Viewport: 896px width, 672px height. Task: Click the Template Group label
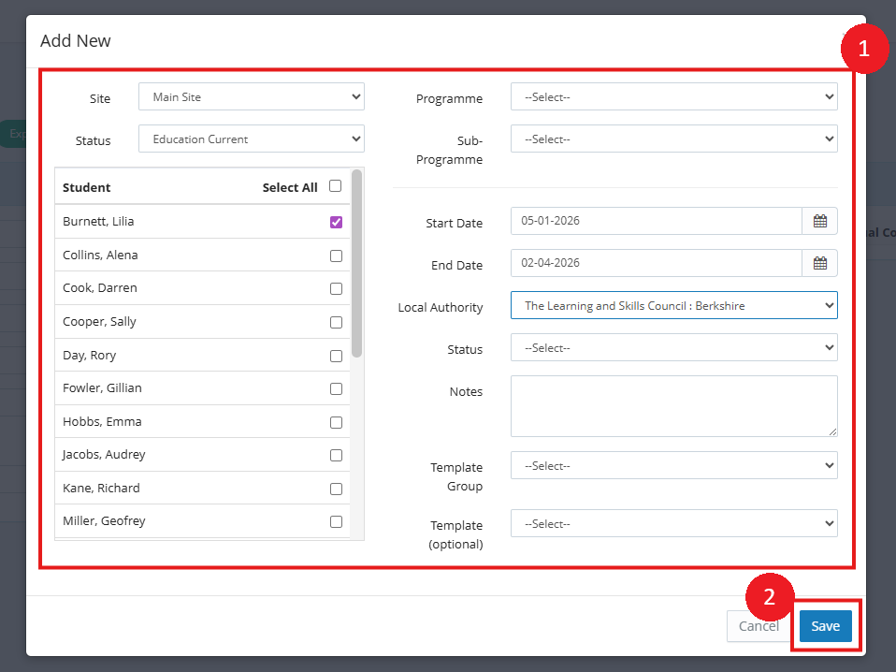[x=456, y=476]
